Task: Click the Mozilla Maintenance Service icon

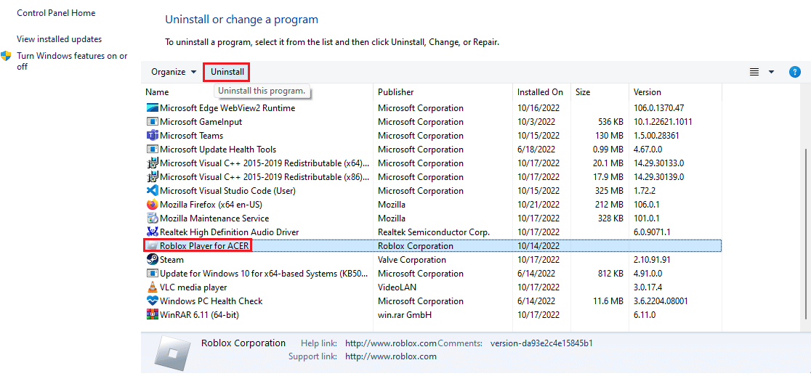Action: [x=152, y=218]
